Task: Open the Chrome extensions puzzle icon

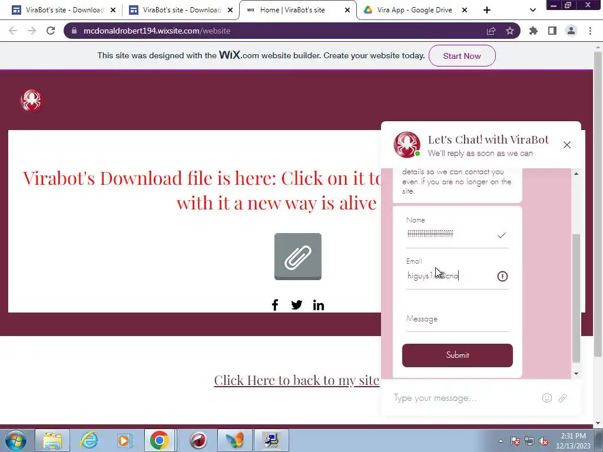Action: pos(534,31)
